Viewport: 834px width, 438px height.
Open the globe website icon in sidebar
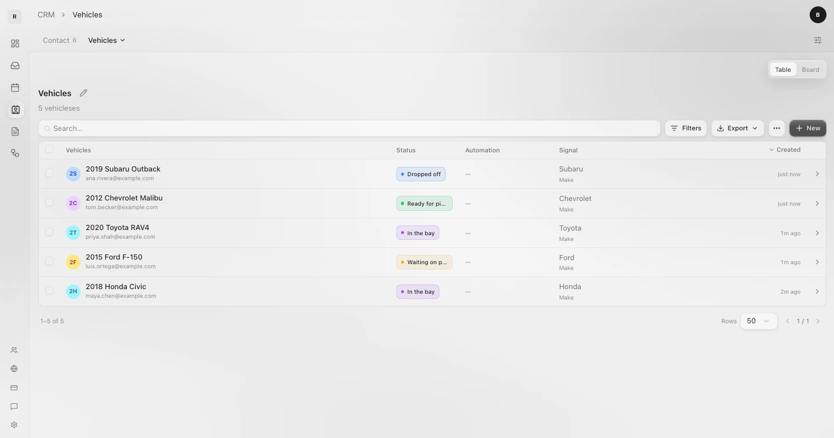(14, 368)
